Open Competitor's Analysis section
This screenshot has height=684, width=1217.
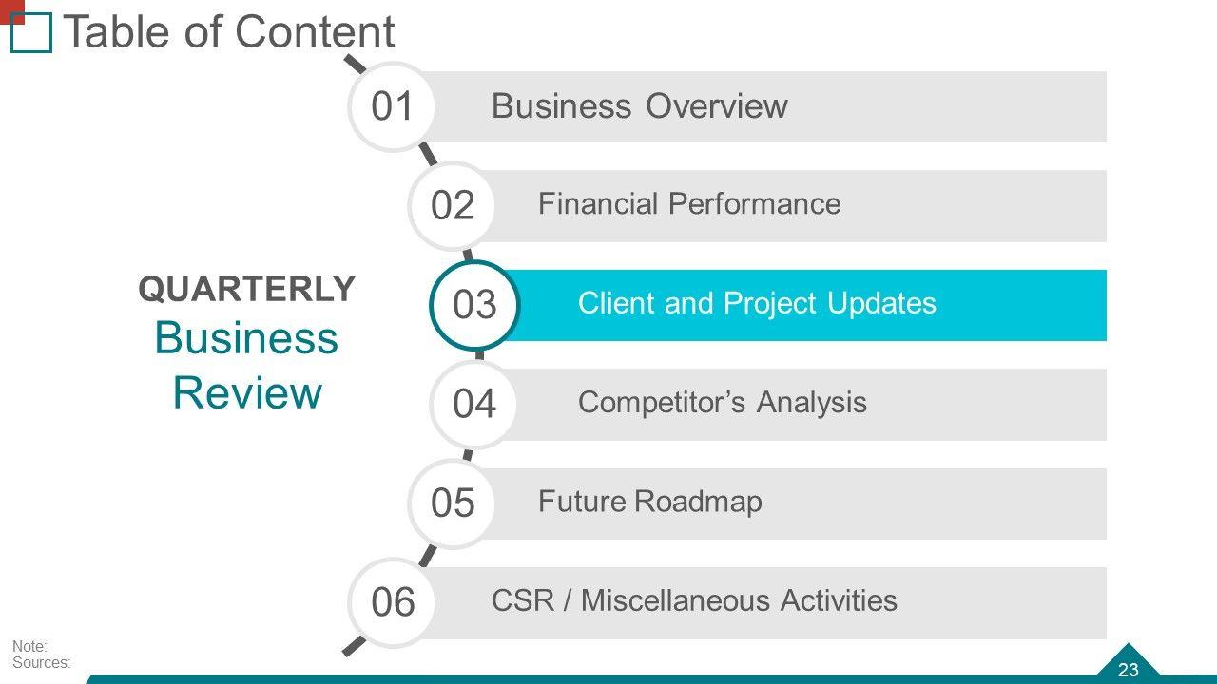pos(723,403)
